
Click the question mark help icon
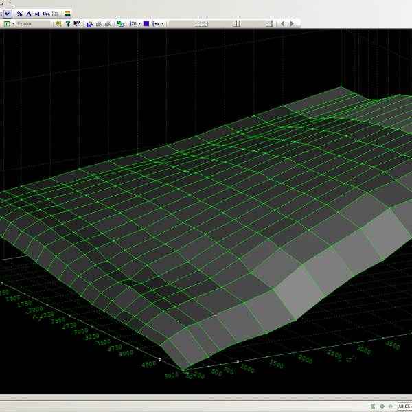tap(67, 23)
